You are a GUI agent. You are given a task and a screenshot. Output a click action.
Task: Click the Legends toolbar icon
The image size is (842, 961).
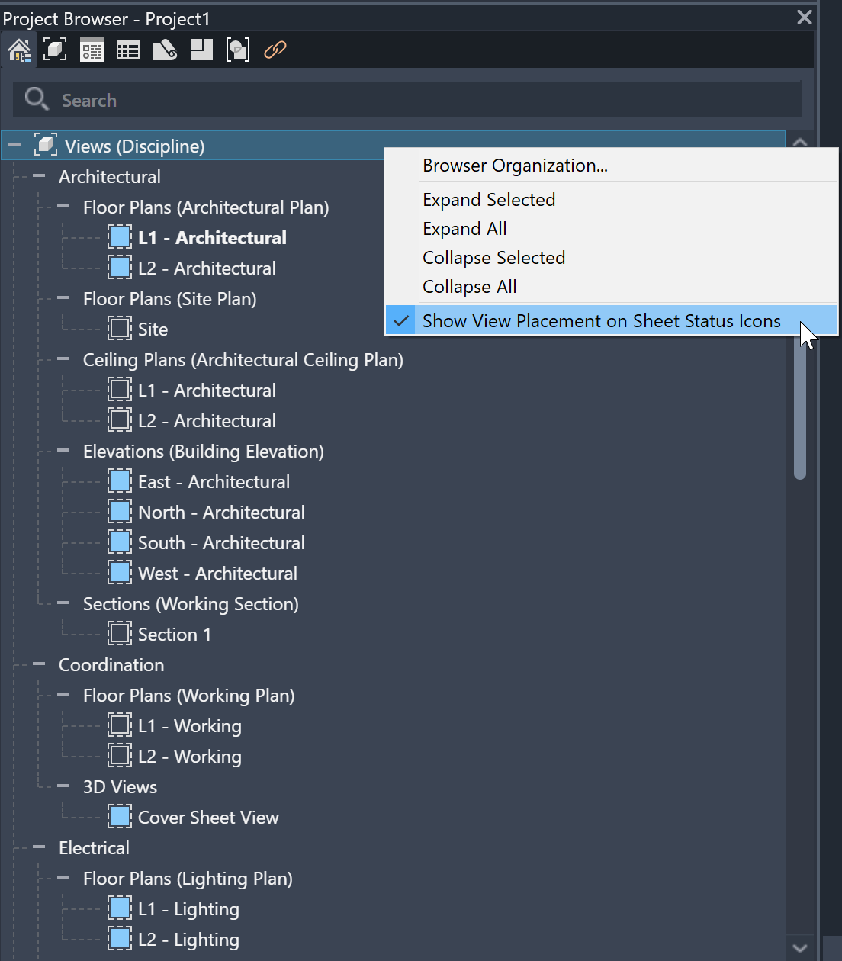pyautogui.click(x=201, y=50)
